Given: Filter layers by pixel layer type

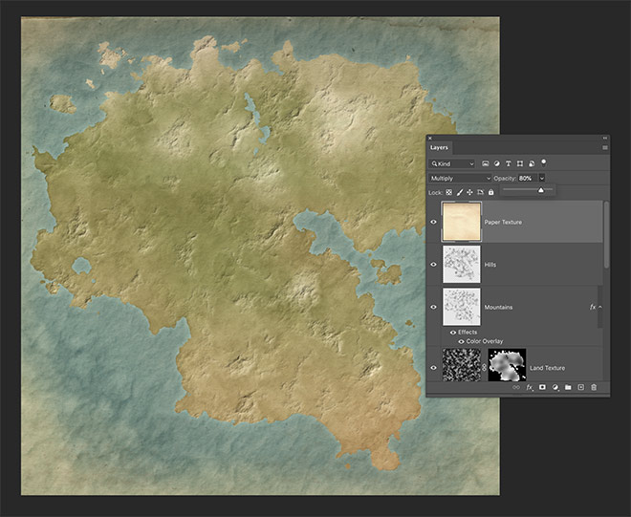Looking at the screenshot, I should pos(486,164).
